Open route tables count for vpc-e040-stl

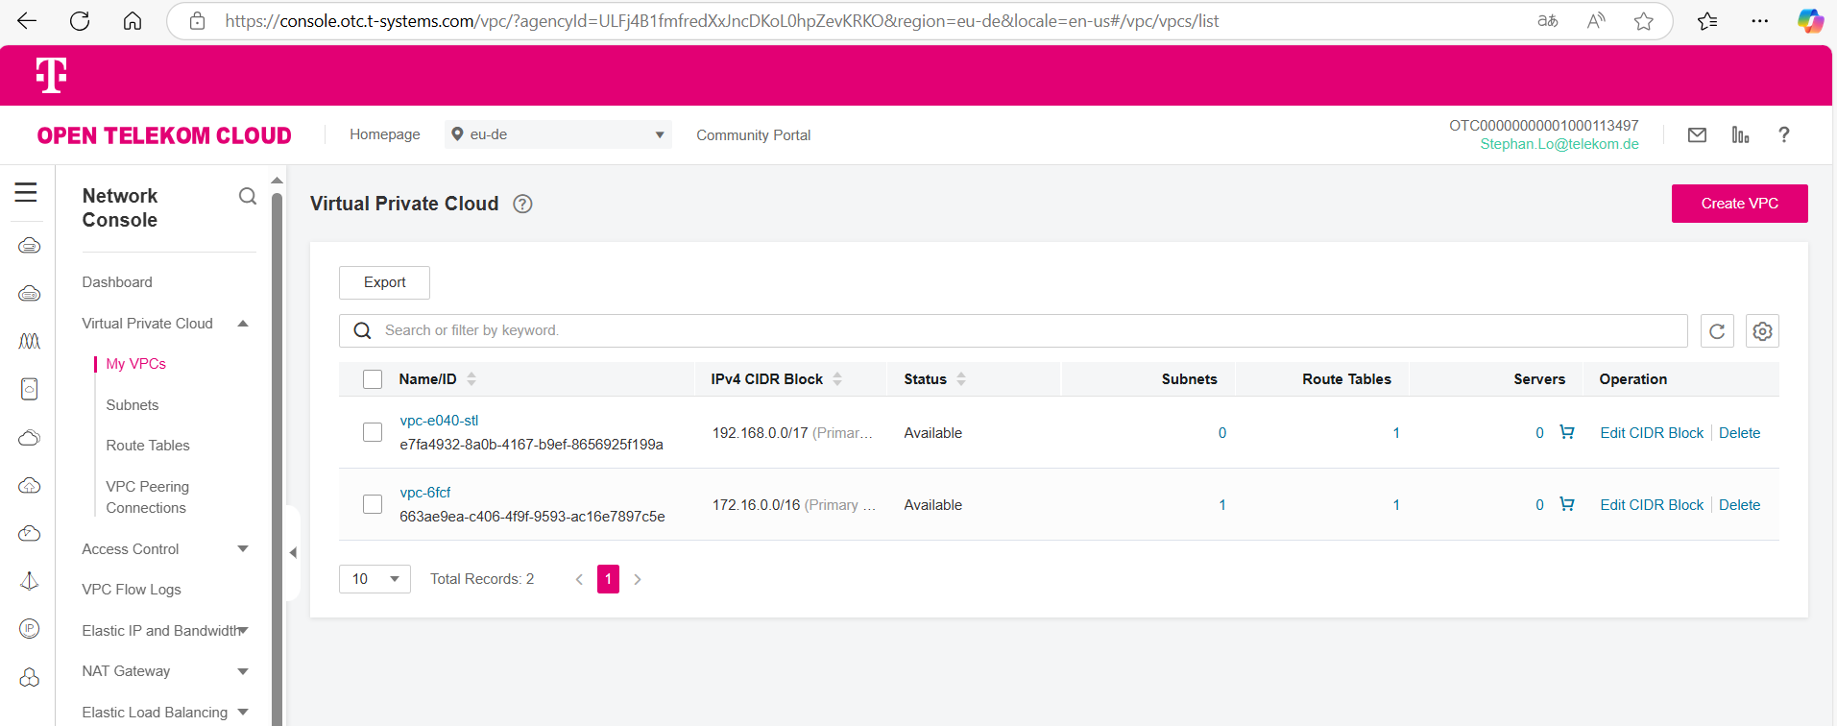click(x=1396, y=433)
